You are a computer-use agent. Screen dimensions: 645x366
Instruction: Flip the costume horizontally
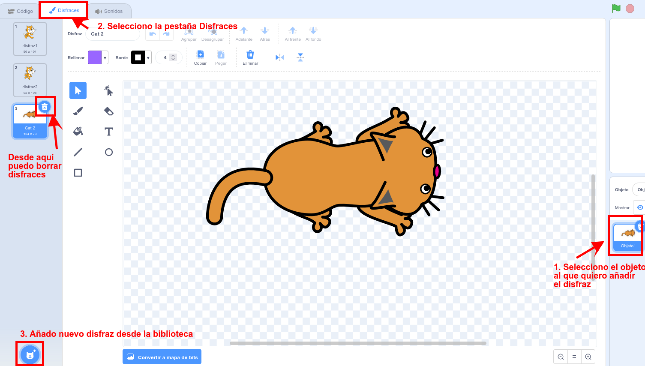click(x=280, y=57)
